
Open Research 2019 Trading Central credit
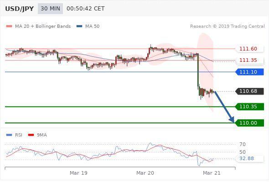[x=228, y=26]
